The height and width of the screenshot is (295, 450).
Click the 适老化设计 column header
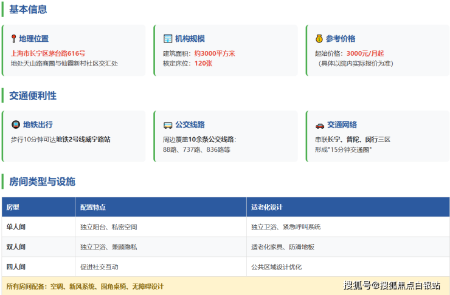[267, 207]
